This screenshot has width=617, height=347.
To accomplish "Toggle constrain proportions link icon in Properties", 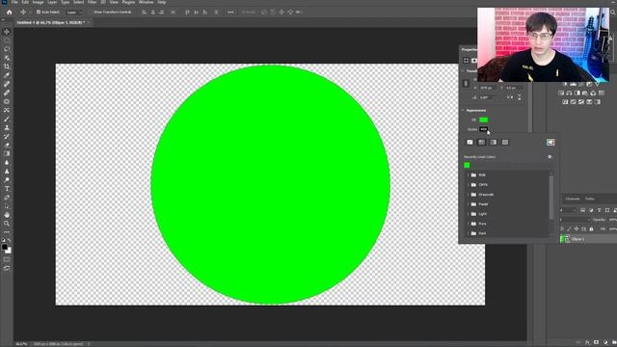I will pos(466,84).
